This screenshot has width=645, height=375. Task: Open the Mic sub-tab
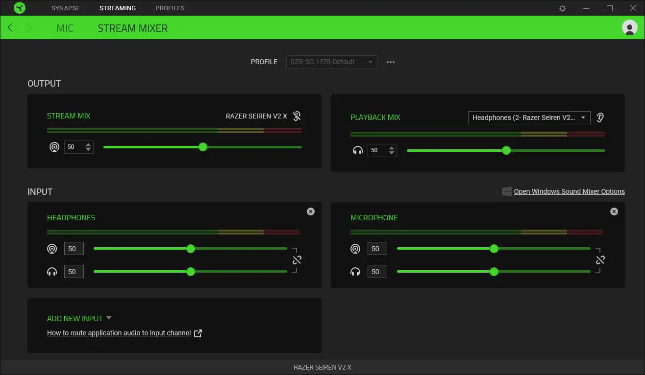[x=65, y=28]
